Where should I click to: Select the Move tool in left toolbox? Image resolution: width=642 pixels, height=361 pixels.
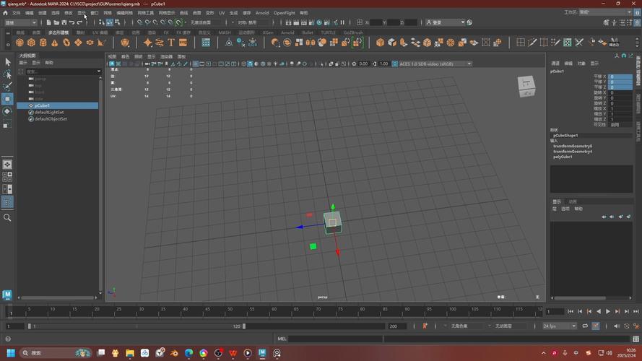click(7, 98)
